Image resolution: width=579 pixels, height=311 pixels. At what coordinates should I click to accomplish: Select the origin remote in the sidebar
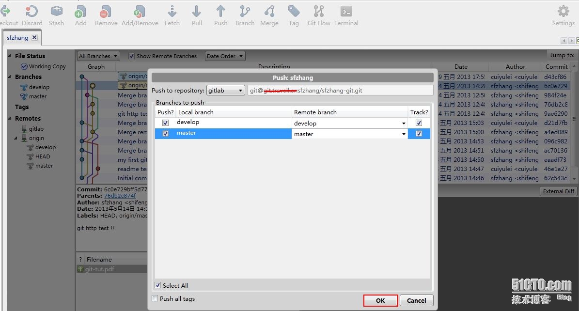(x=32, y=138)
